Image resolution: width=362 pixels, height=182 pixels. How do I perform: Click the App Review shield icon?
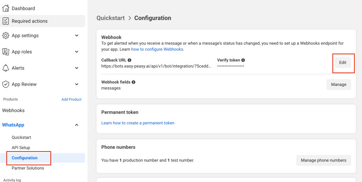[6, 84]
